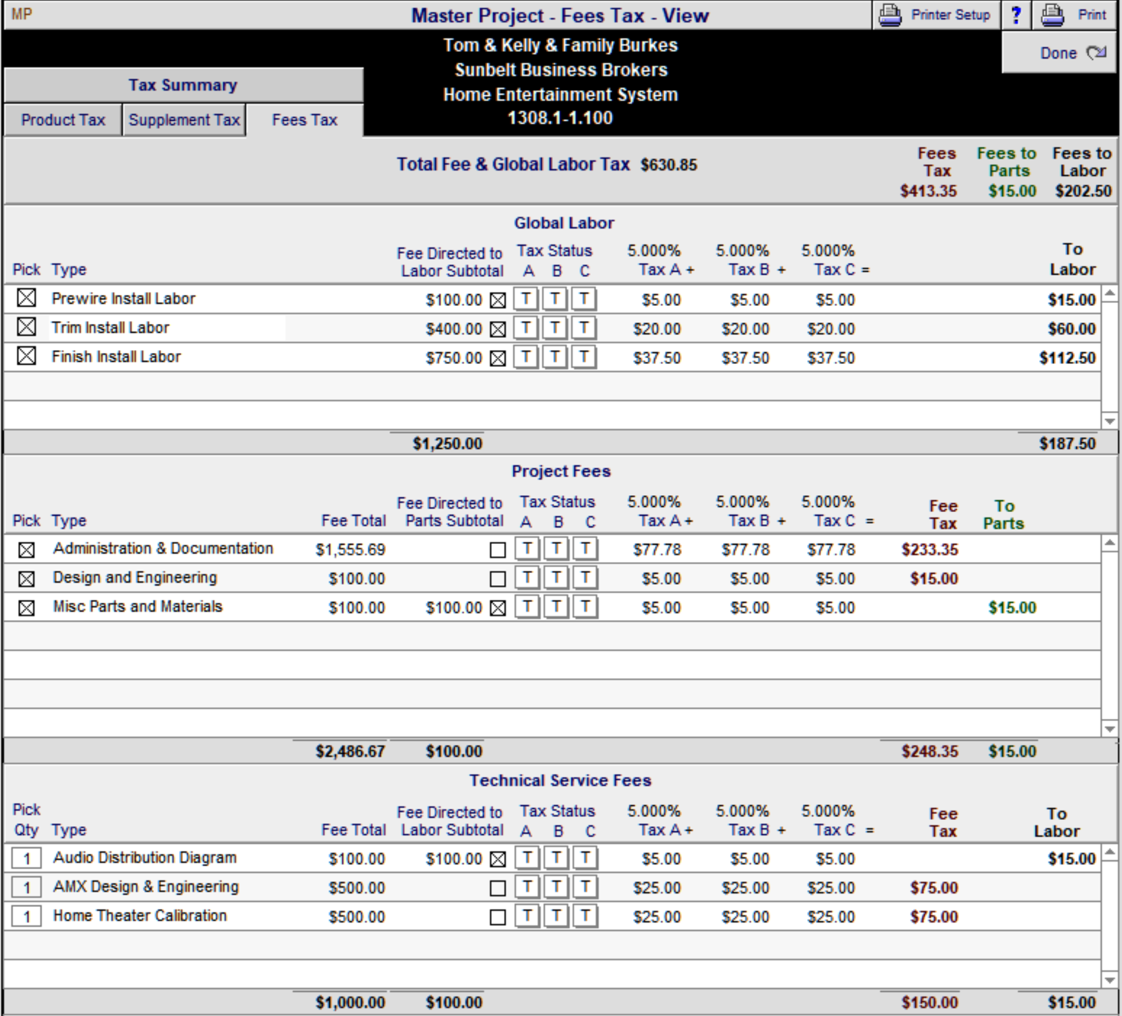
Task: Toggle labor subtotal checkbox for Finish Install Labor
Action: coord(498,358)
